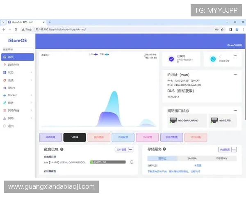
Task: Open more options beside 文件管理
Action: [131, 149]
